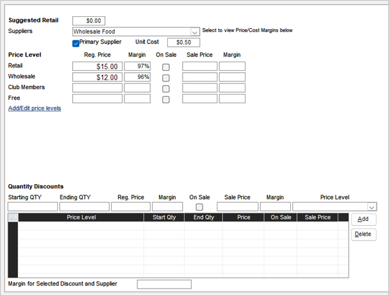
Task: Expand the Quantity Discounts Price Level dropdown
Action: (x=372, y=206)
